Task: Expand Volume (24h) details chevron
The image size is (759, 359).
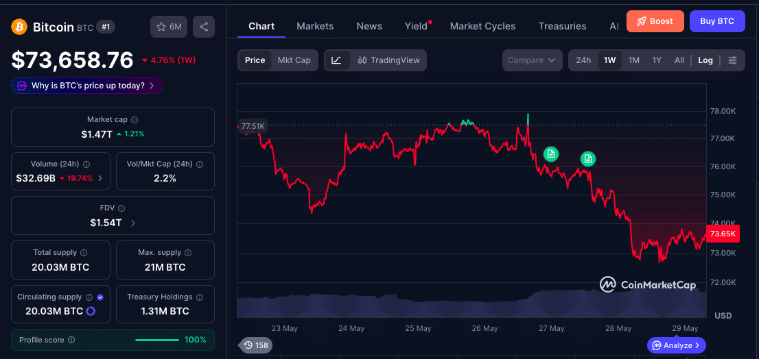Action: point(100,178)
